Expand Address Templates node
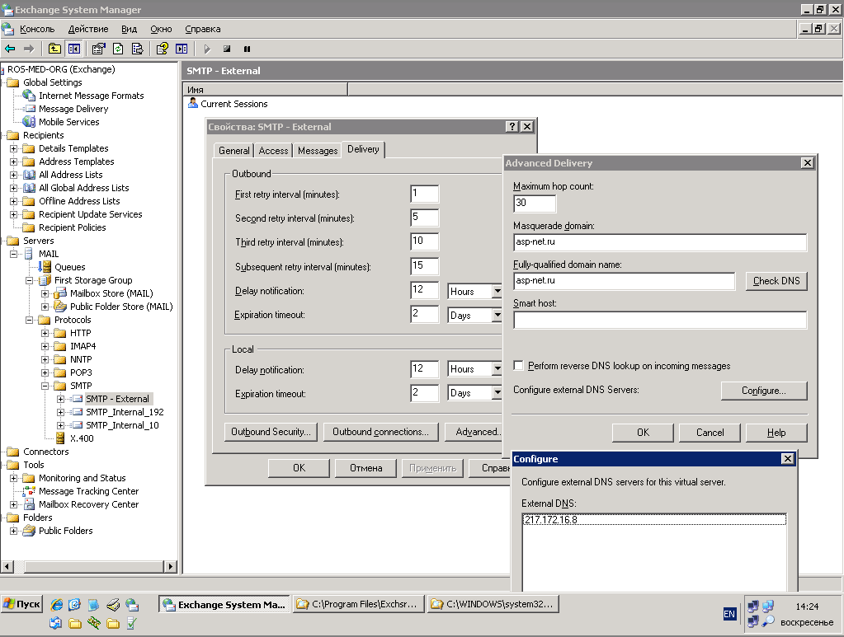The width and height of the screenshot is (844, 637). pos(13,162)
